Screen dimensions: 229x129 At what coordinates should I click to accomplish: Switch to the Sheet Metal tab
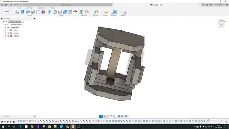[42, 8]
